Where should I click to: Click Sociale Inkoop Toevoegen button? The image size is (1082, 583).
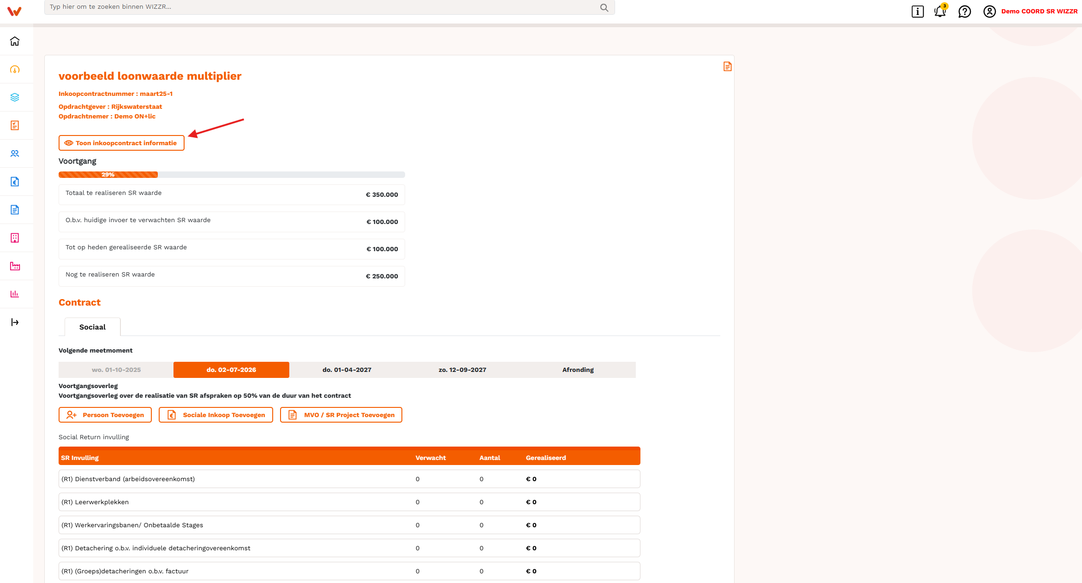(x=216, y=415)
